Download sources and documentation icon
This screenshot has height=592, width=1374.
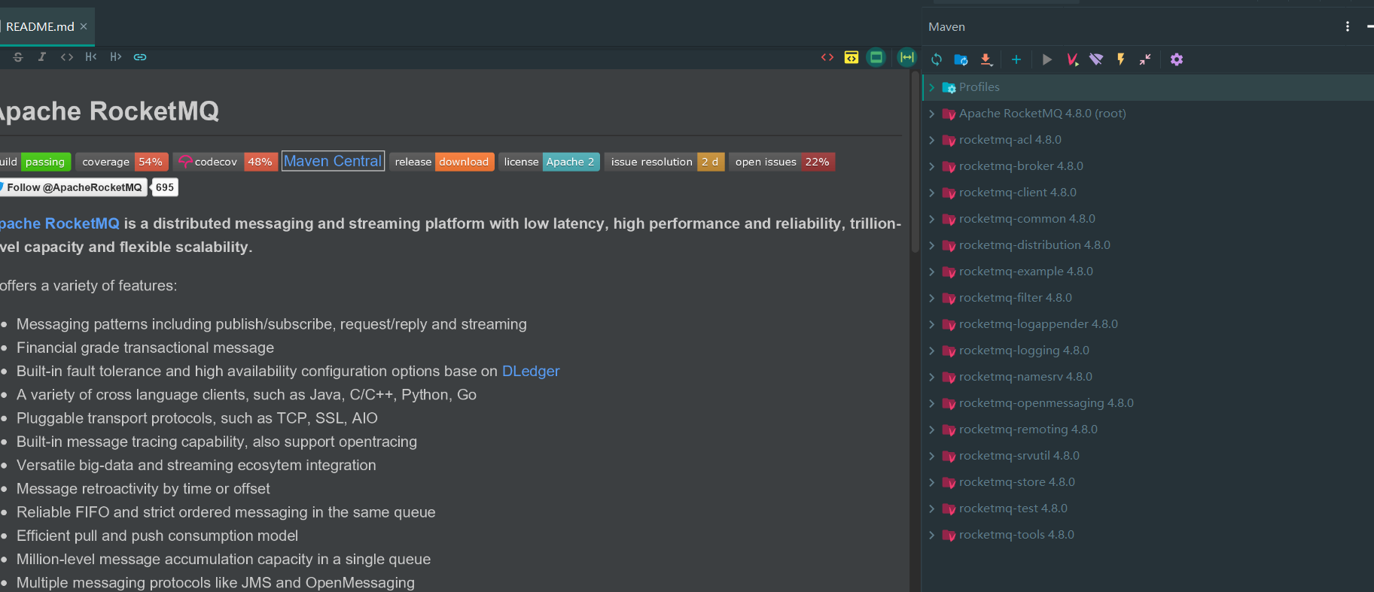pyautogui.click(x=986, y=59)
